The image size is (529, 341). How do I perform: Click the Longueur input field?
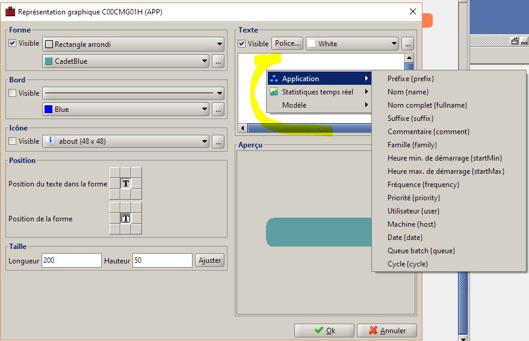[x=72, y=260]
